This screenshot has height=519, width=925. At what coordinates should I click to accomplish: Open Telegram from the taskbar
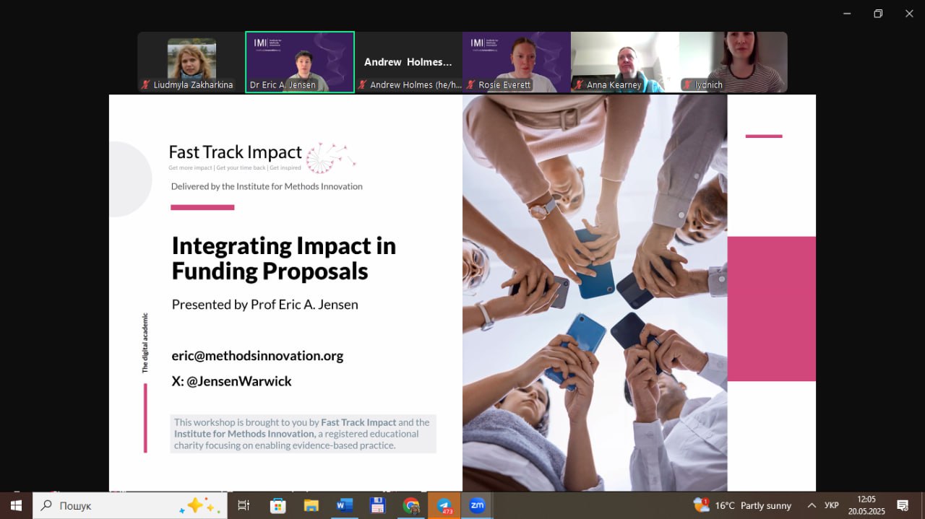(x=444, y=505)
